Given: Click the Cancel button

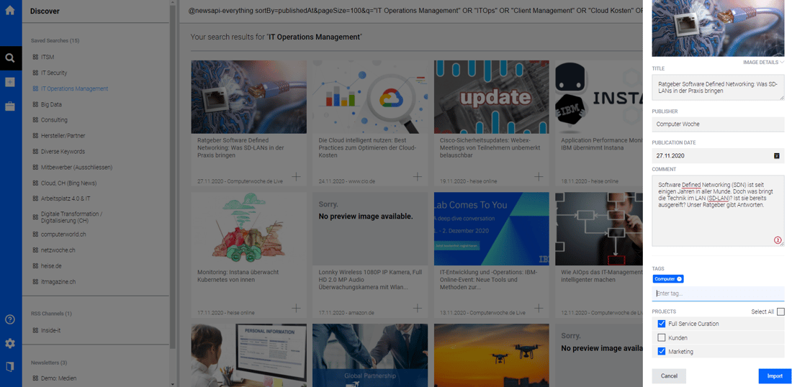Looking at the screenshot, I should pyautogui.click(x=669, y=375).
